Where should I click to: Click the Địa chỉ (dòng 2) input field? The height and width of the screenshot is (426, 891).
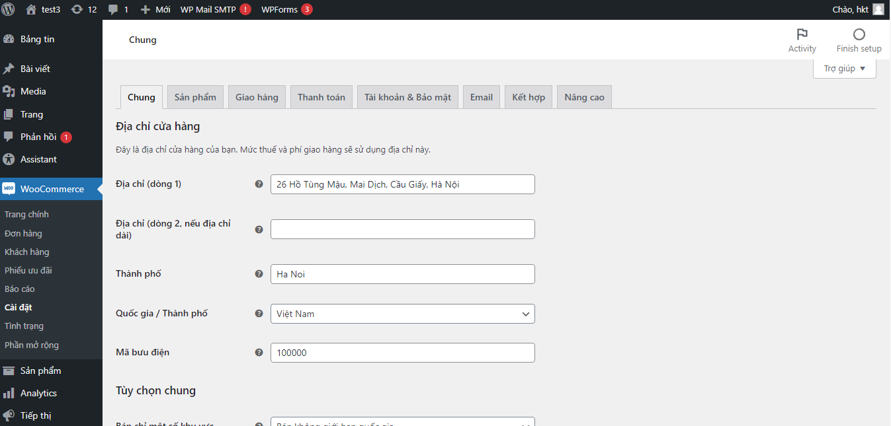tap(402, 229)
